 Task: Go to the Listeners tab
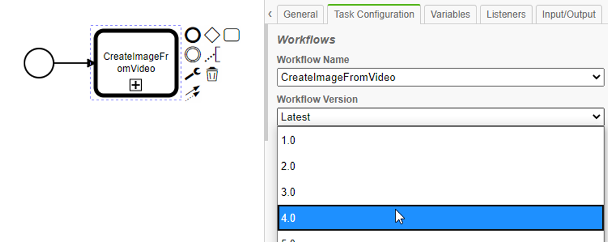coord(506,15)
